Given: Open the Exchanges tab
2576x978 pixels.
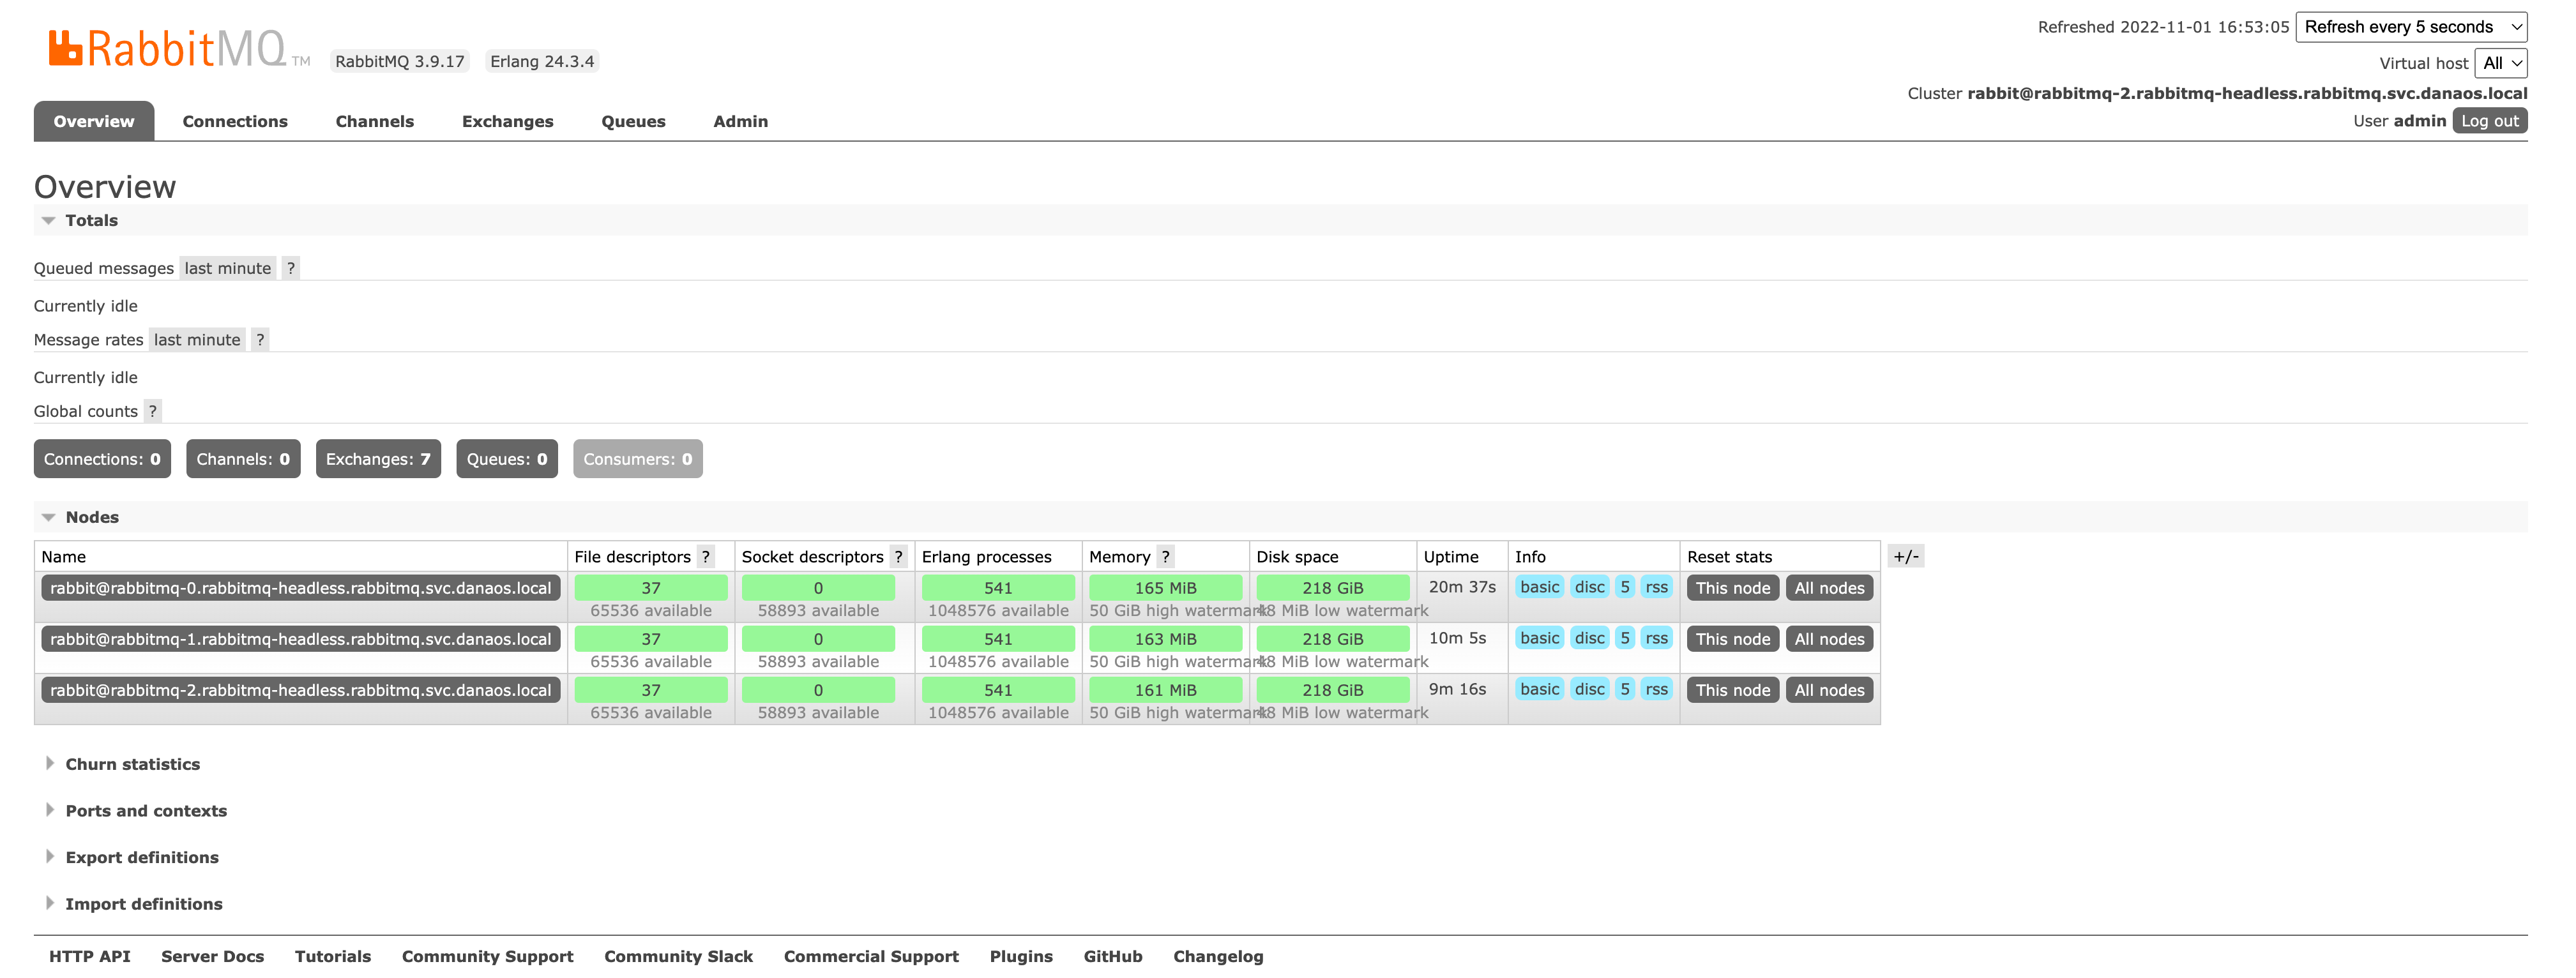Looking at the screenshot, I should pyautogui.click(x=507, y=121).
